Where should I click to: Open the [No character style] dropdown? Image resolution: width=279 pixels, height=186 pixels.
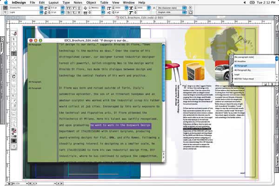coord(184,8)
